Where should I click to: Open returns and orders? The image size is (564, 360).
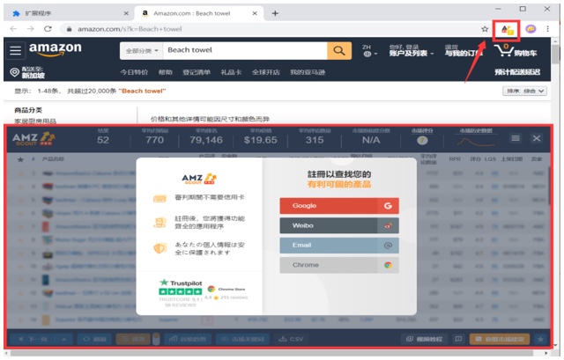tap(464, 51)
